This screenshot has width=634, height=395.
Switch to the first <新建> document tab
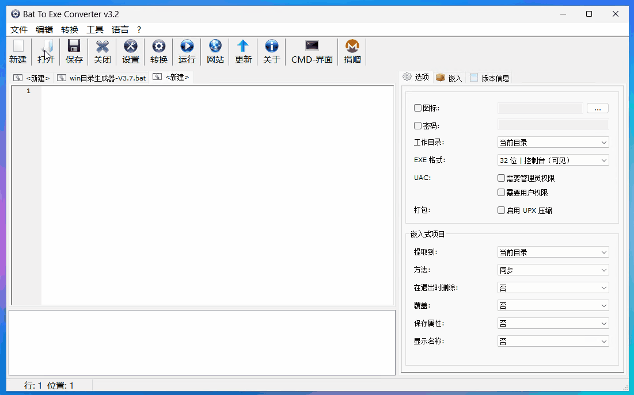pyautogui.click(x=32, y=78)
